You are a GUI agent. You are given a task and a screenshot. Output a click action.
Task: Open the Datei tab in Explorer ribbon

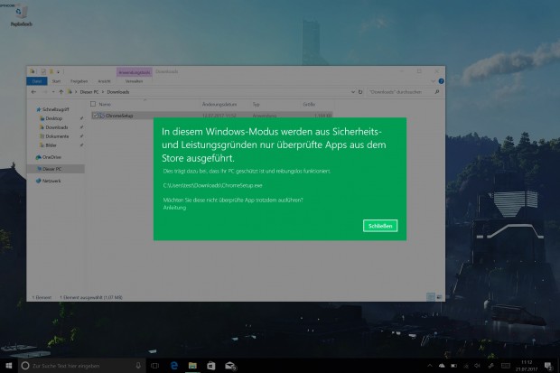(x=37, y=81)
